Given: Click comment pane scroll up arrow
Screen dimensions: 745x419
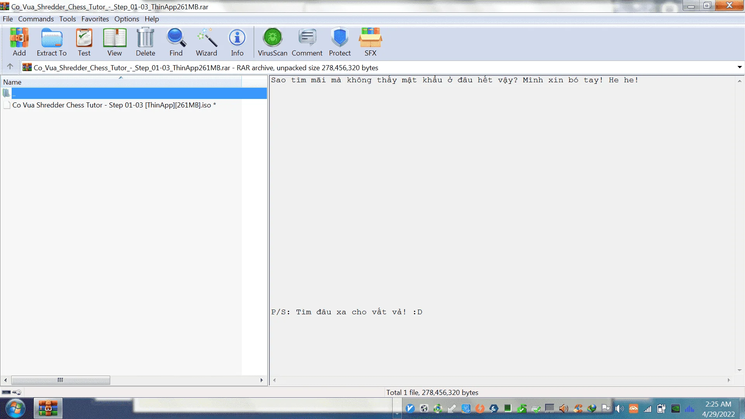Looking at the screenshot, I should [740, 81].
